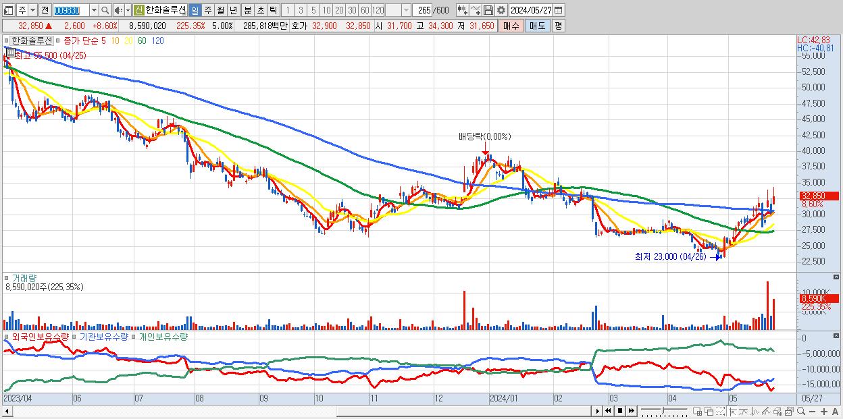Screen dimensions: 843x419
Task: Stop chart replay
Action: (x=620, y=411)
